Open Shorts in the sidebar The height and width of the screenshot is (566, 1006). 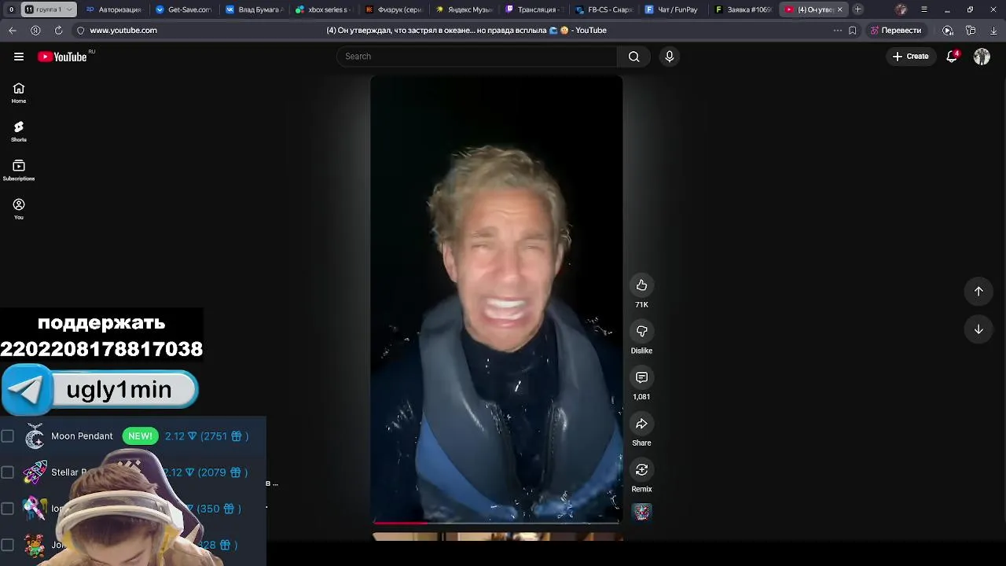pos(19,131)
